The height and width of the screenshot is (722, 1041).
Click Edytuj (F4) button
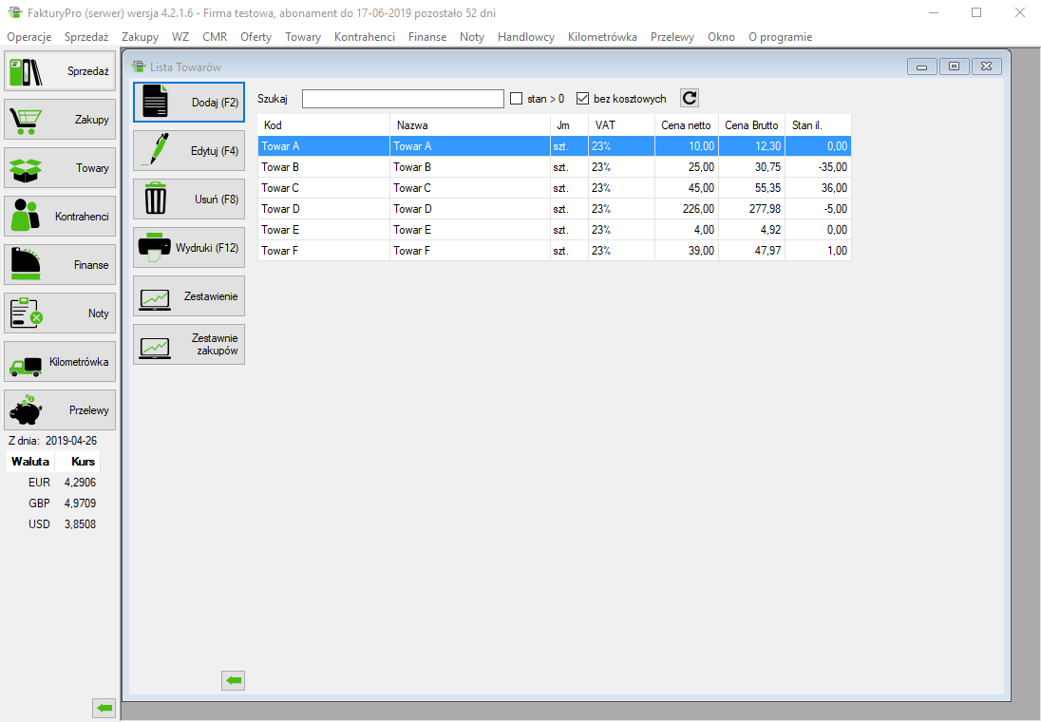189,151
